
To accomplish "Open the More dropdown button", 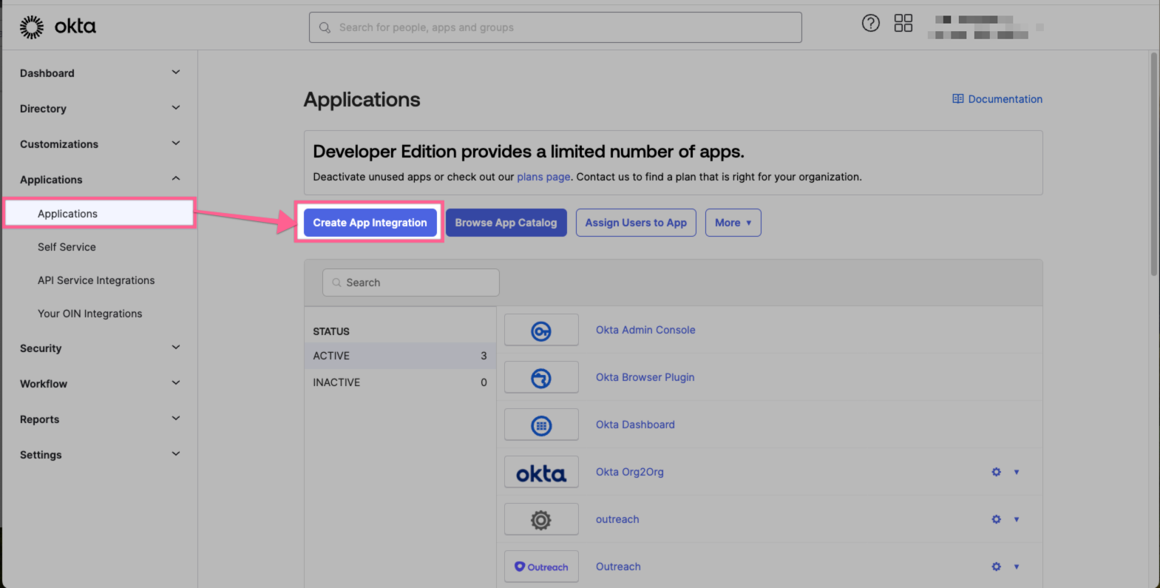I will pos(733,223).
